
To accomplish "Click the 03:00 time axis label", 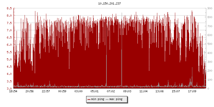I will pyautogui.click(x=78, y=91).
